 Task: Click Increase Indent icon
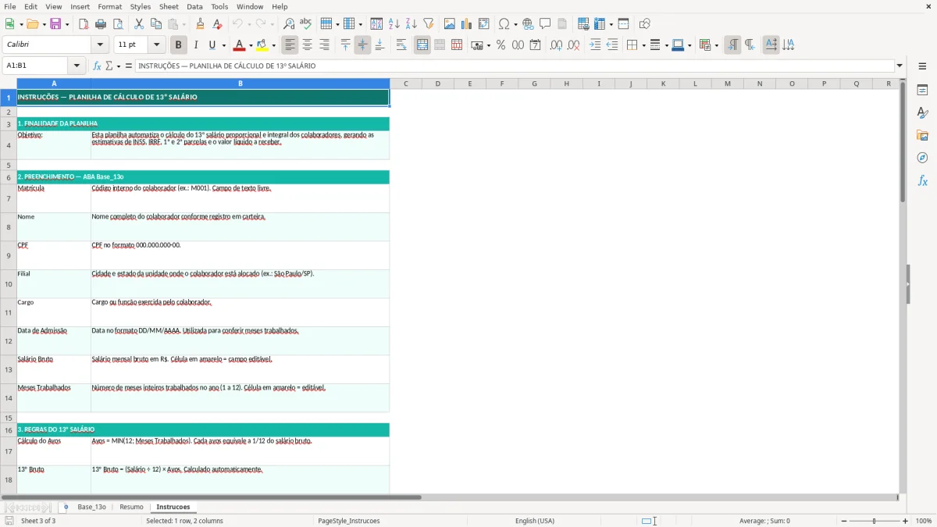[595, 45]
